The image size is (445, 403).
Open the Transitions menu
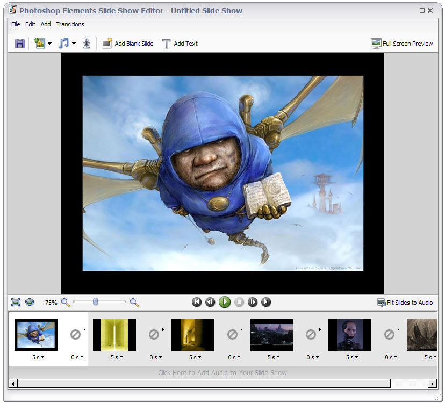[x=70, y=24]
